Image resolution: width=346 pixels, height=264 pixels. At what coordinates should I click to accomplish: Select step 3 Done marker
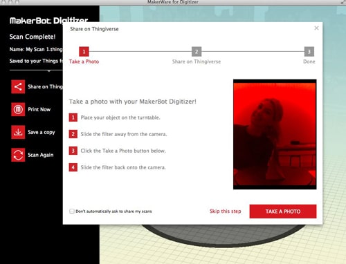(309, 52)
